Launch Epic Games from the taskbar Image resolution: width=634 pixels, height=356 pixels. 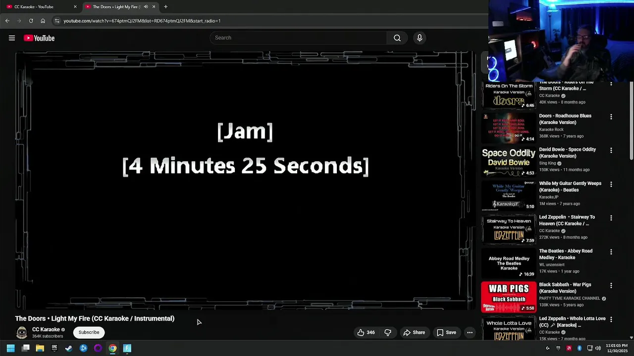(x=54, y=348)
